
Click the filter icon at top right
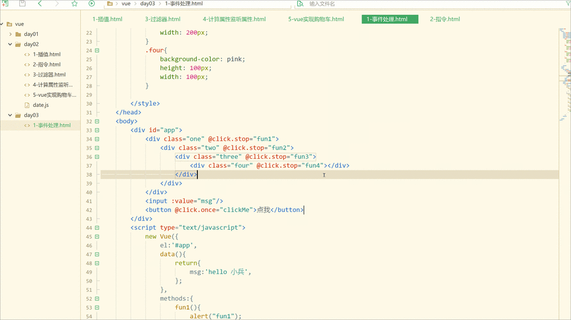tap(568, 3)
